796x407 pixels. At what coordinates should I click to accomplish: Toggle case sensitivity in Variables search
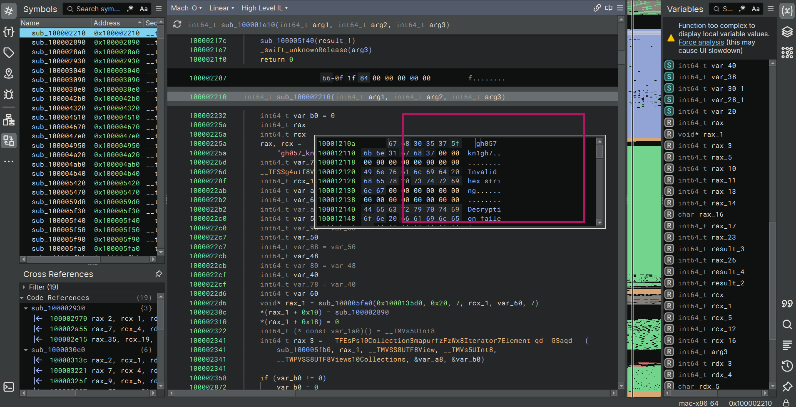point(756,9)
